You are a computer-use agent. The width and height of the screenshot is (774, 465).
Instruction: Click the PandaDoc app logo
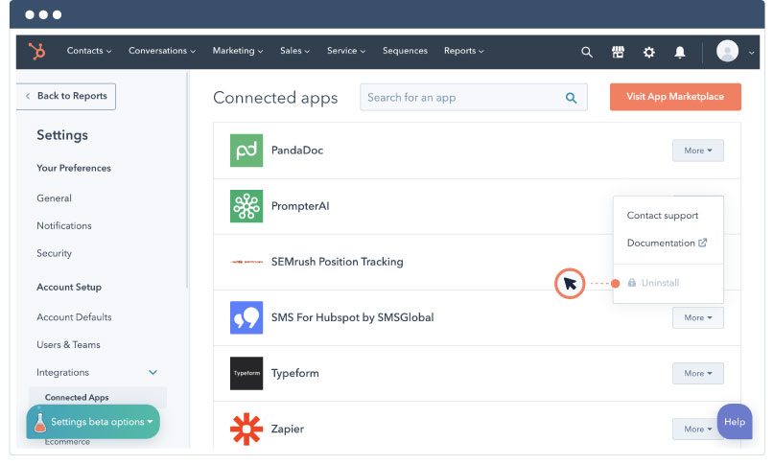pyautogui.click(x=246, y=151)
